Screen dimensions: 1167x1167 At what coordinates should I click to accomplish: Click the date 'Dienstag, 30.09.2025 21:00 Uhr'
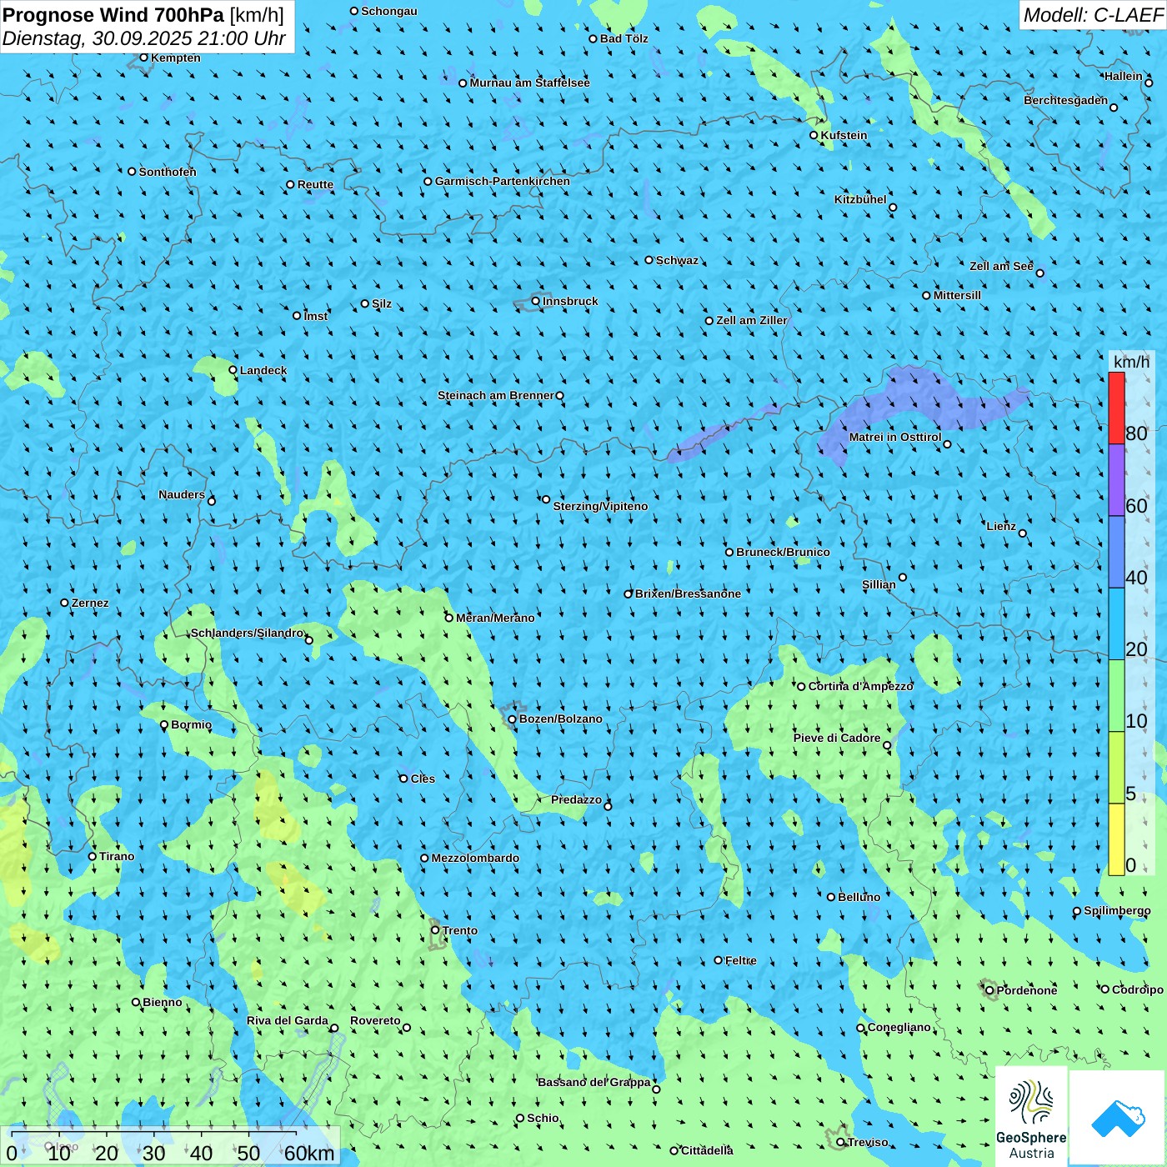(144, 38)
